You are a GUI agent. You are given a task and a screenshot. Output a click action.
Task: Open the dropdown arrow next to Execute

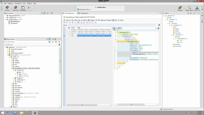click(x=33, y=8)
